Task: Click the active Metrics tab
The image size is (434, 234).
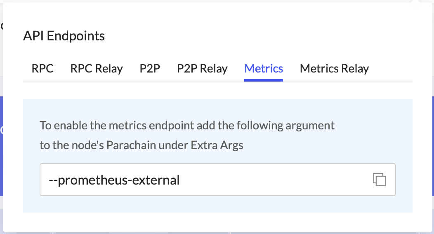Action: coord(264,68)
